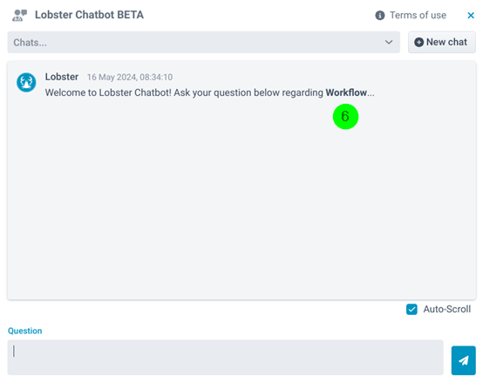Click the Question field label
The width and height of the screenshot is (483, 383).
25,331
